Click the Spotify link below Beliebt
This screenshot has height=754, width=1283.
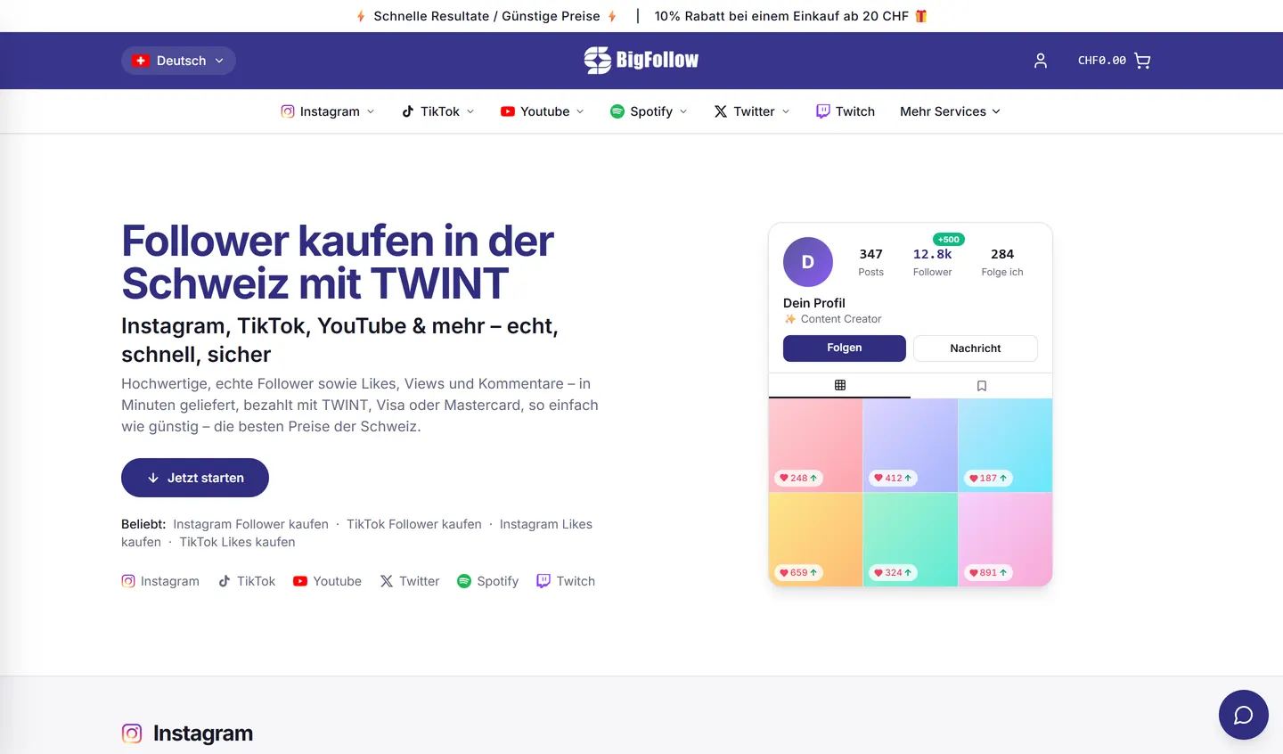click(x=487, y=581)
